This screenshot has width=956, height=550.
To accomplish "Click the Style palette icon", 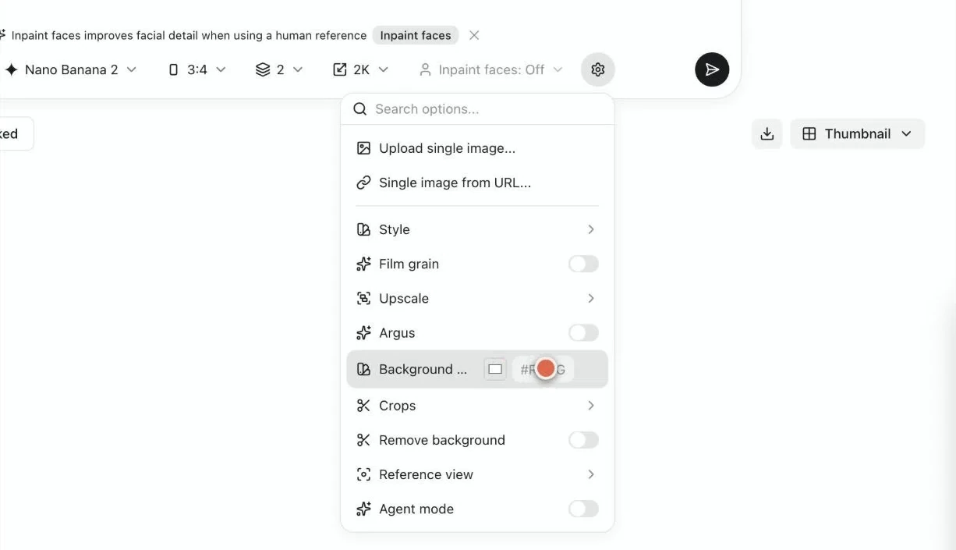I will (x=363, y=229).
